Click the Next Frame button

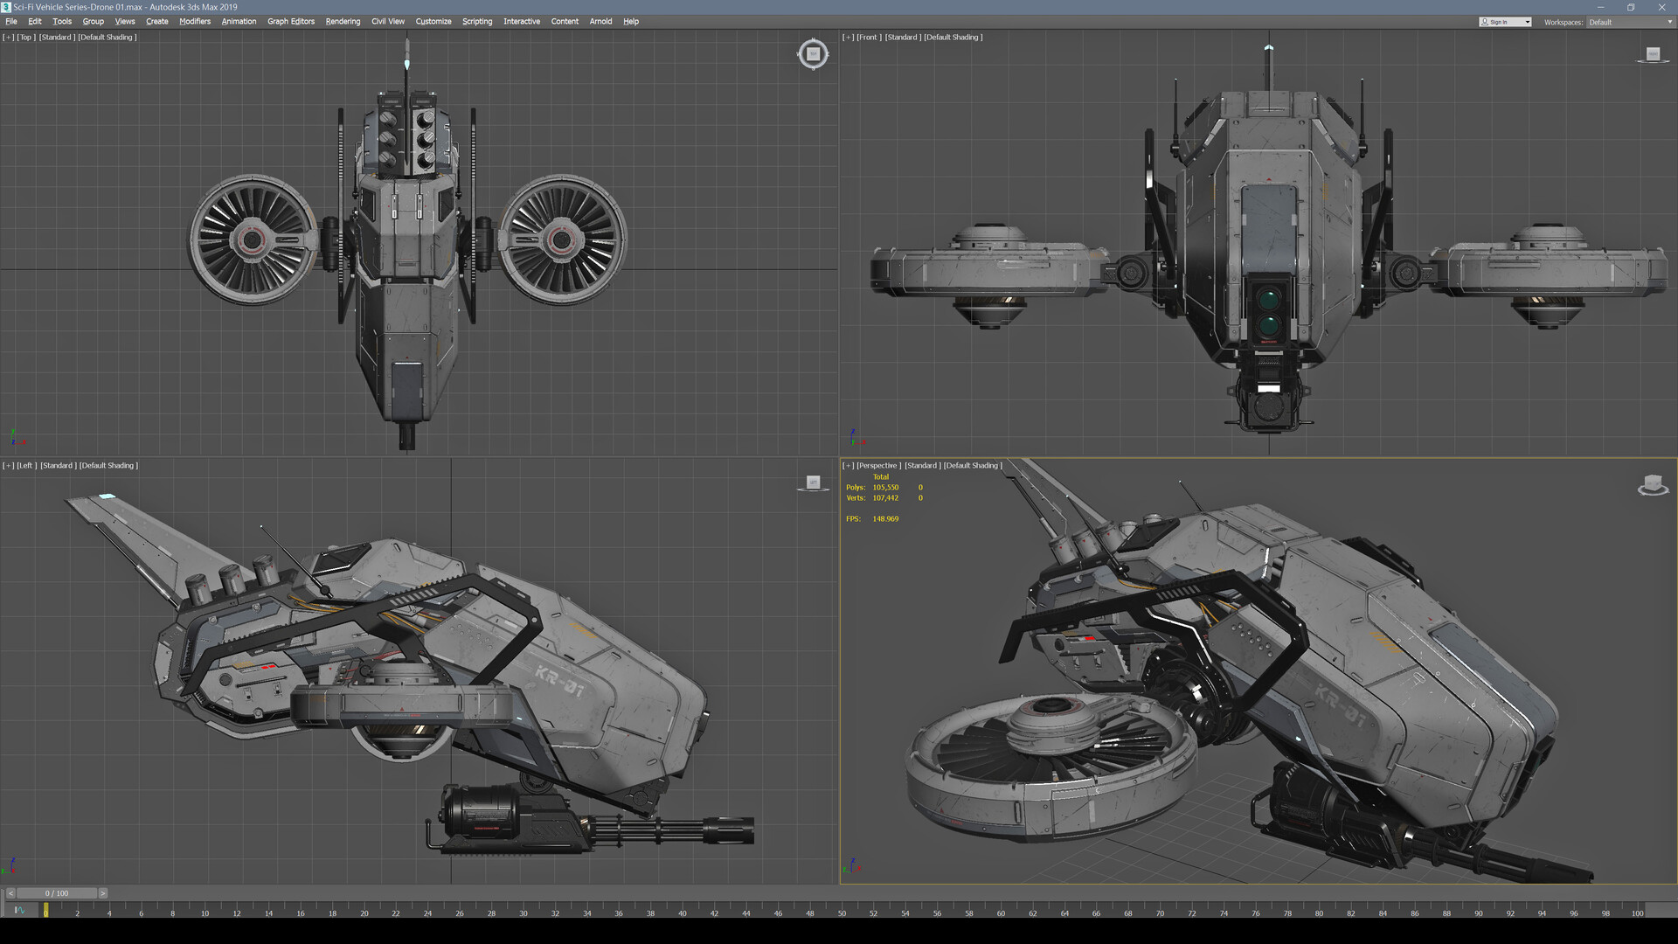(x=103, y=893)
